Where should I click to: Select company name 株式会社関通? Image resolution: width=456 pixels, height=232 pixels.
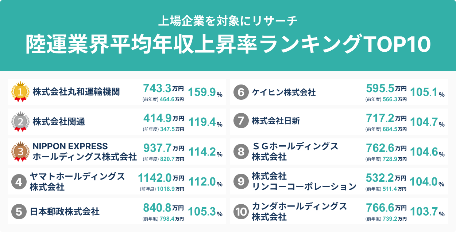59,122
